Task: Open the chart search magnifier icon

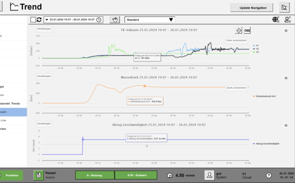Action: tap(284, 8)
